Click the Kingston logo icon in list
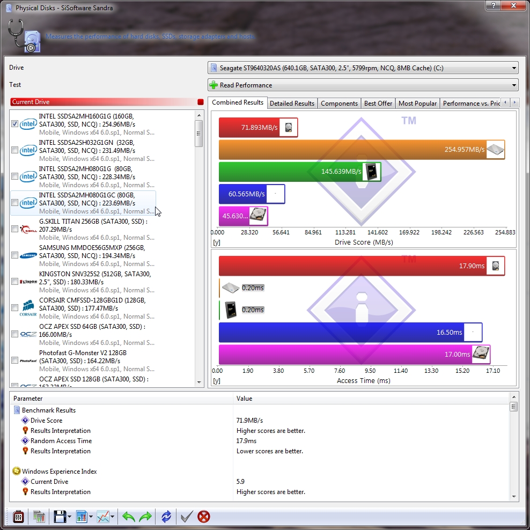530x530 pixels. pyautogui.click(x=28, y=282)
